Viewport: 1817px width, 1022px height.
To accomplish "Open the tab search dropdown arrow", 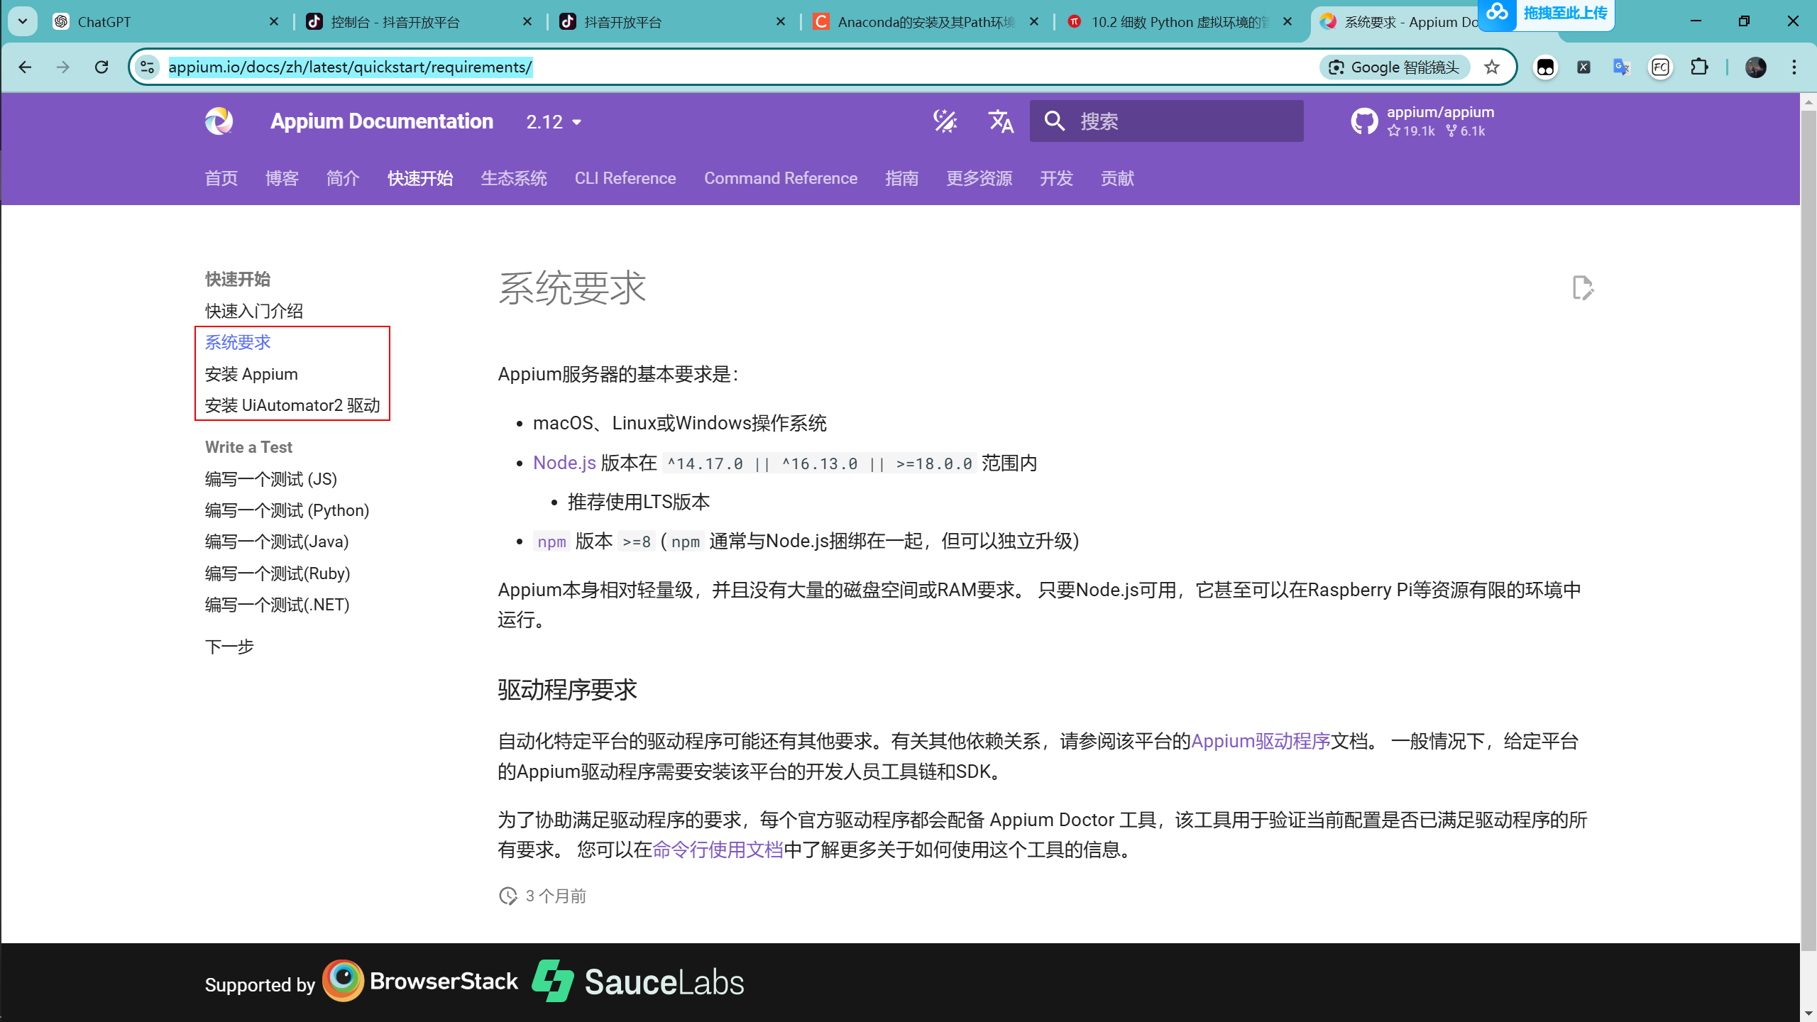I will [x=23, y=21].
